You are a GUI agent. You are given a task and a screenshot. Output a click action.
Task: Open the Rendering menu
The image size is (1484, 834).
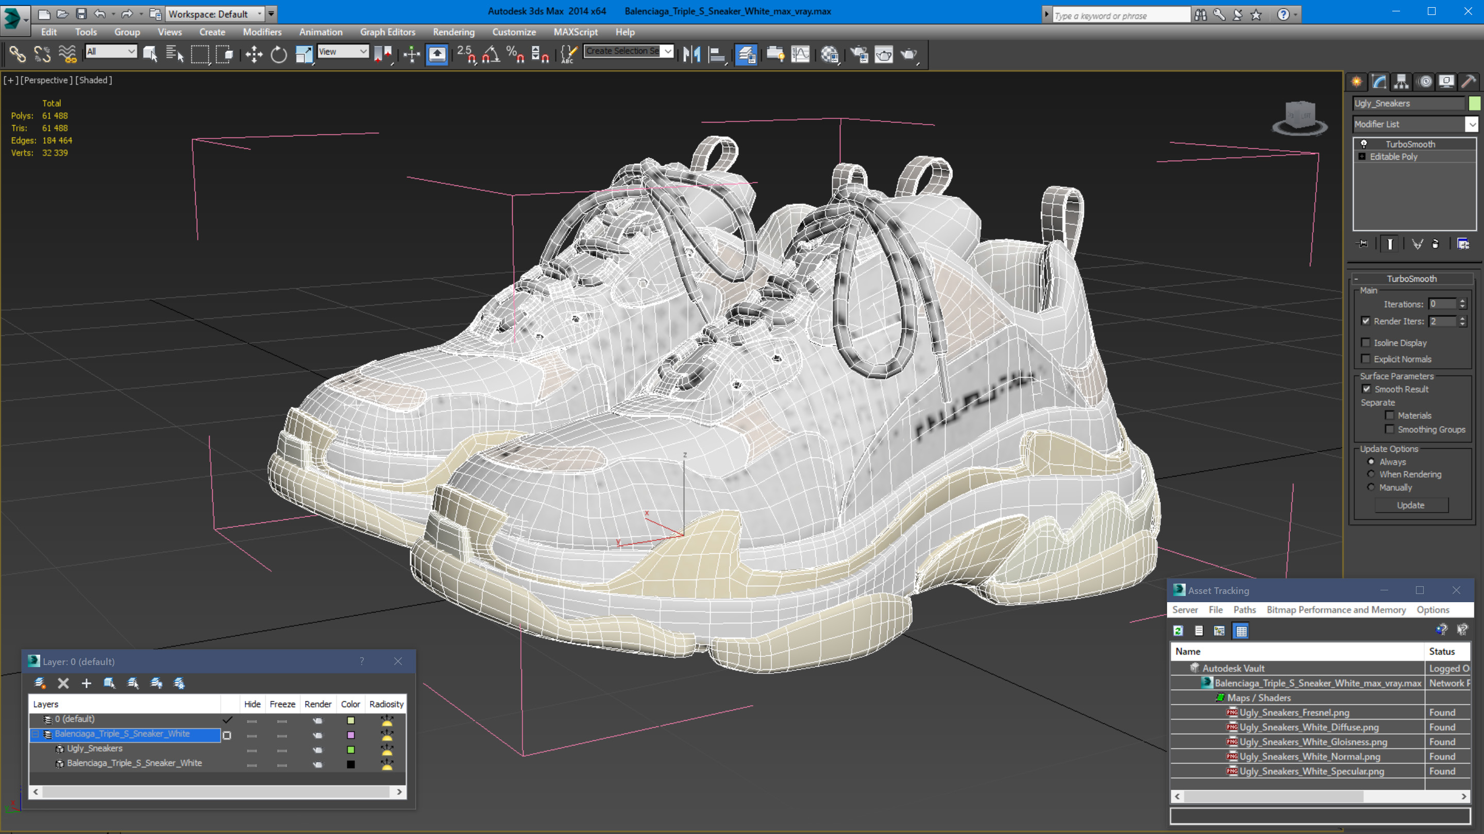point(453,32)
